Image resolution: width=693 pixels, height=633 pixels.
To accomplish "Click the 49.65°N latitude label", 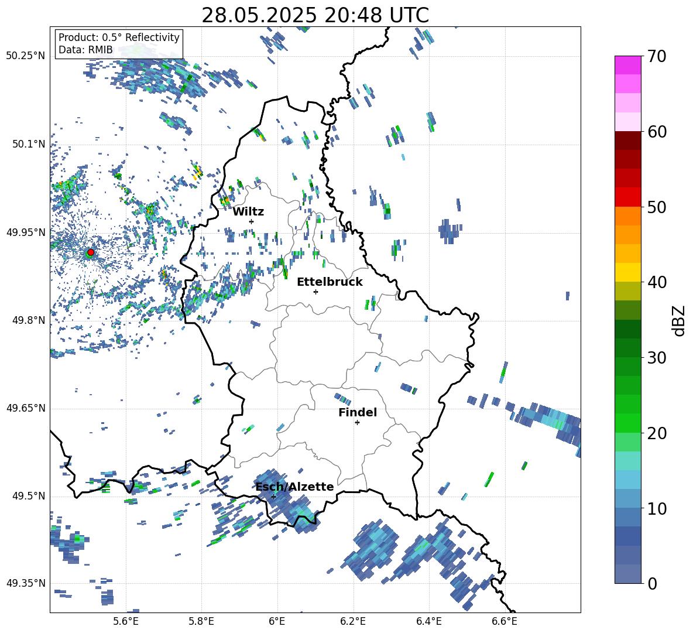I will click(26, 408).
